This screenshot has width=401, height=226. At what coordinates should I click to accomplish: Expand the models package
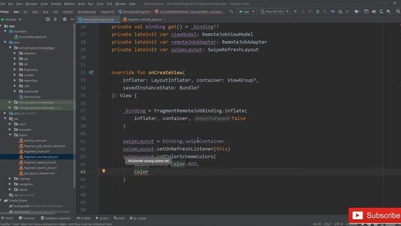pyautogui.click(x=15, y=75)
